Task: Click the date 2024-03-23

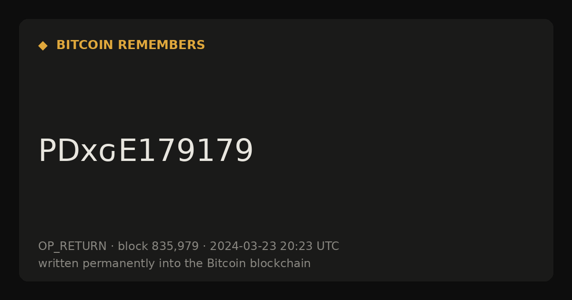Action: [243, 246]
